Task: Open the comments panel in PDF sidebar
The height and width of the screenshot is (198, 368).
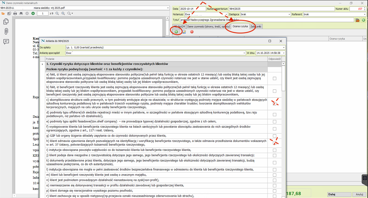Action: pos(6,42)
